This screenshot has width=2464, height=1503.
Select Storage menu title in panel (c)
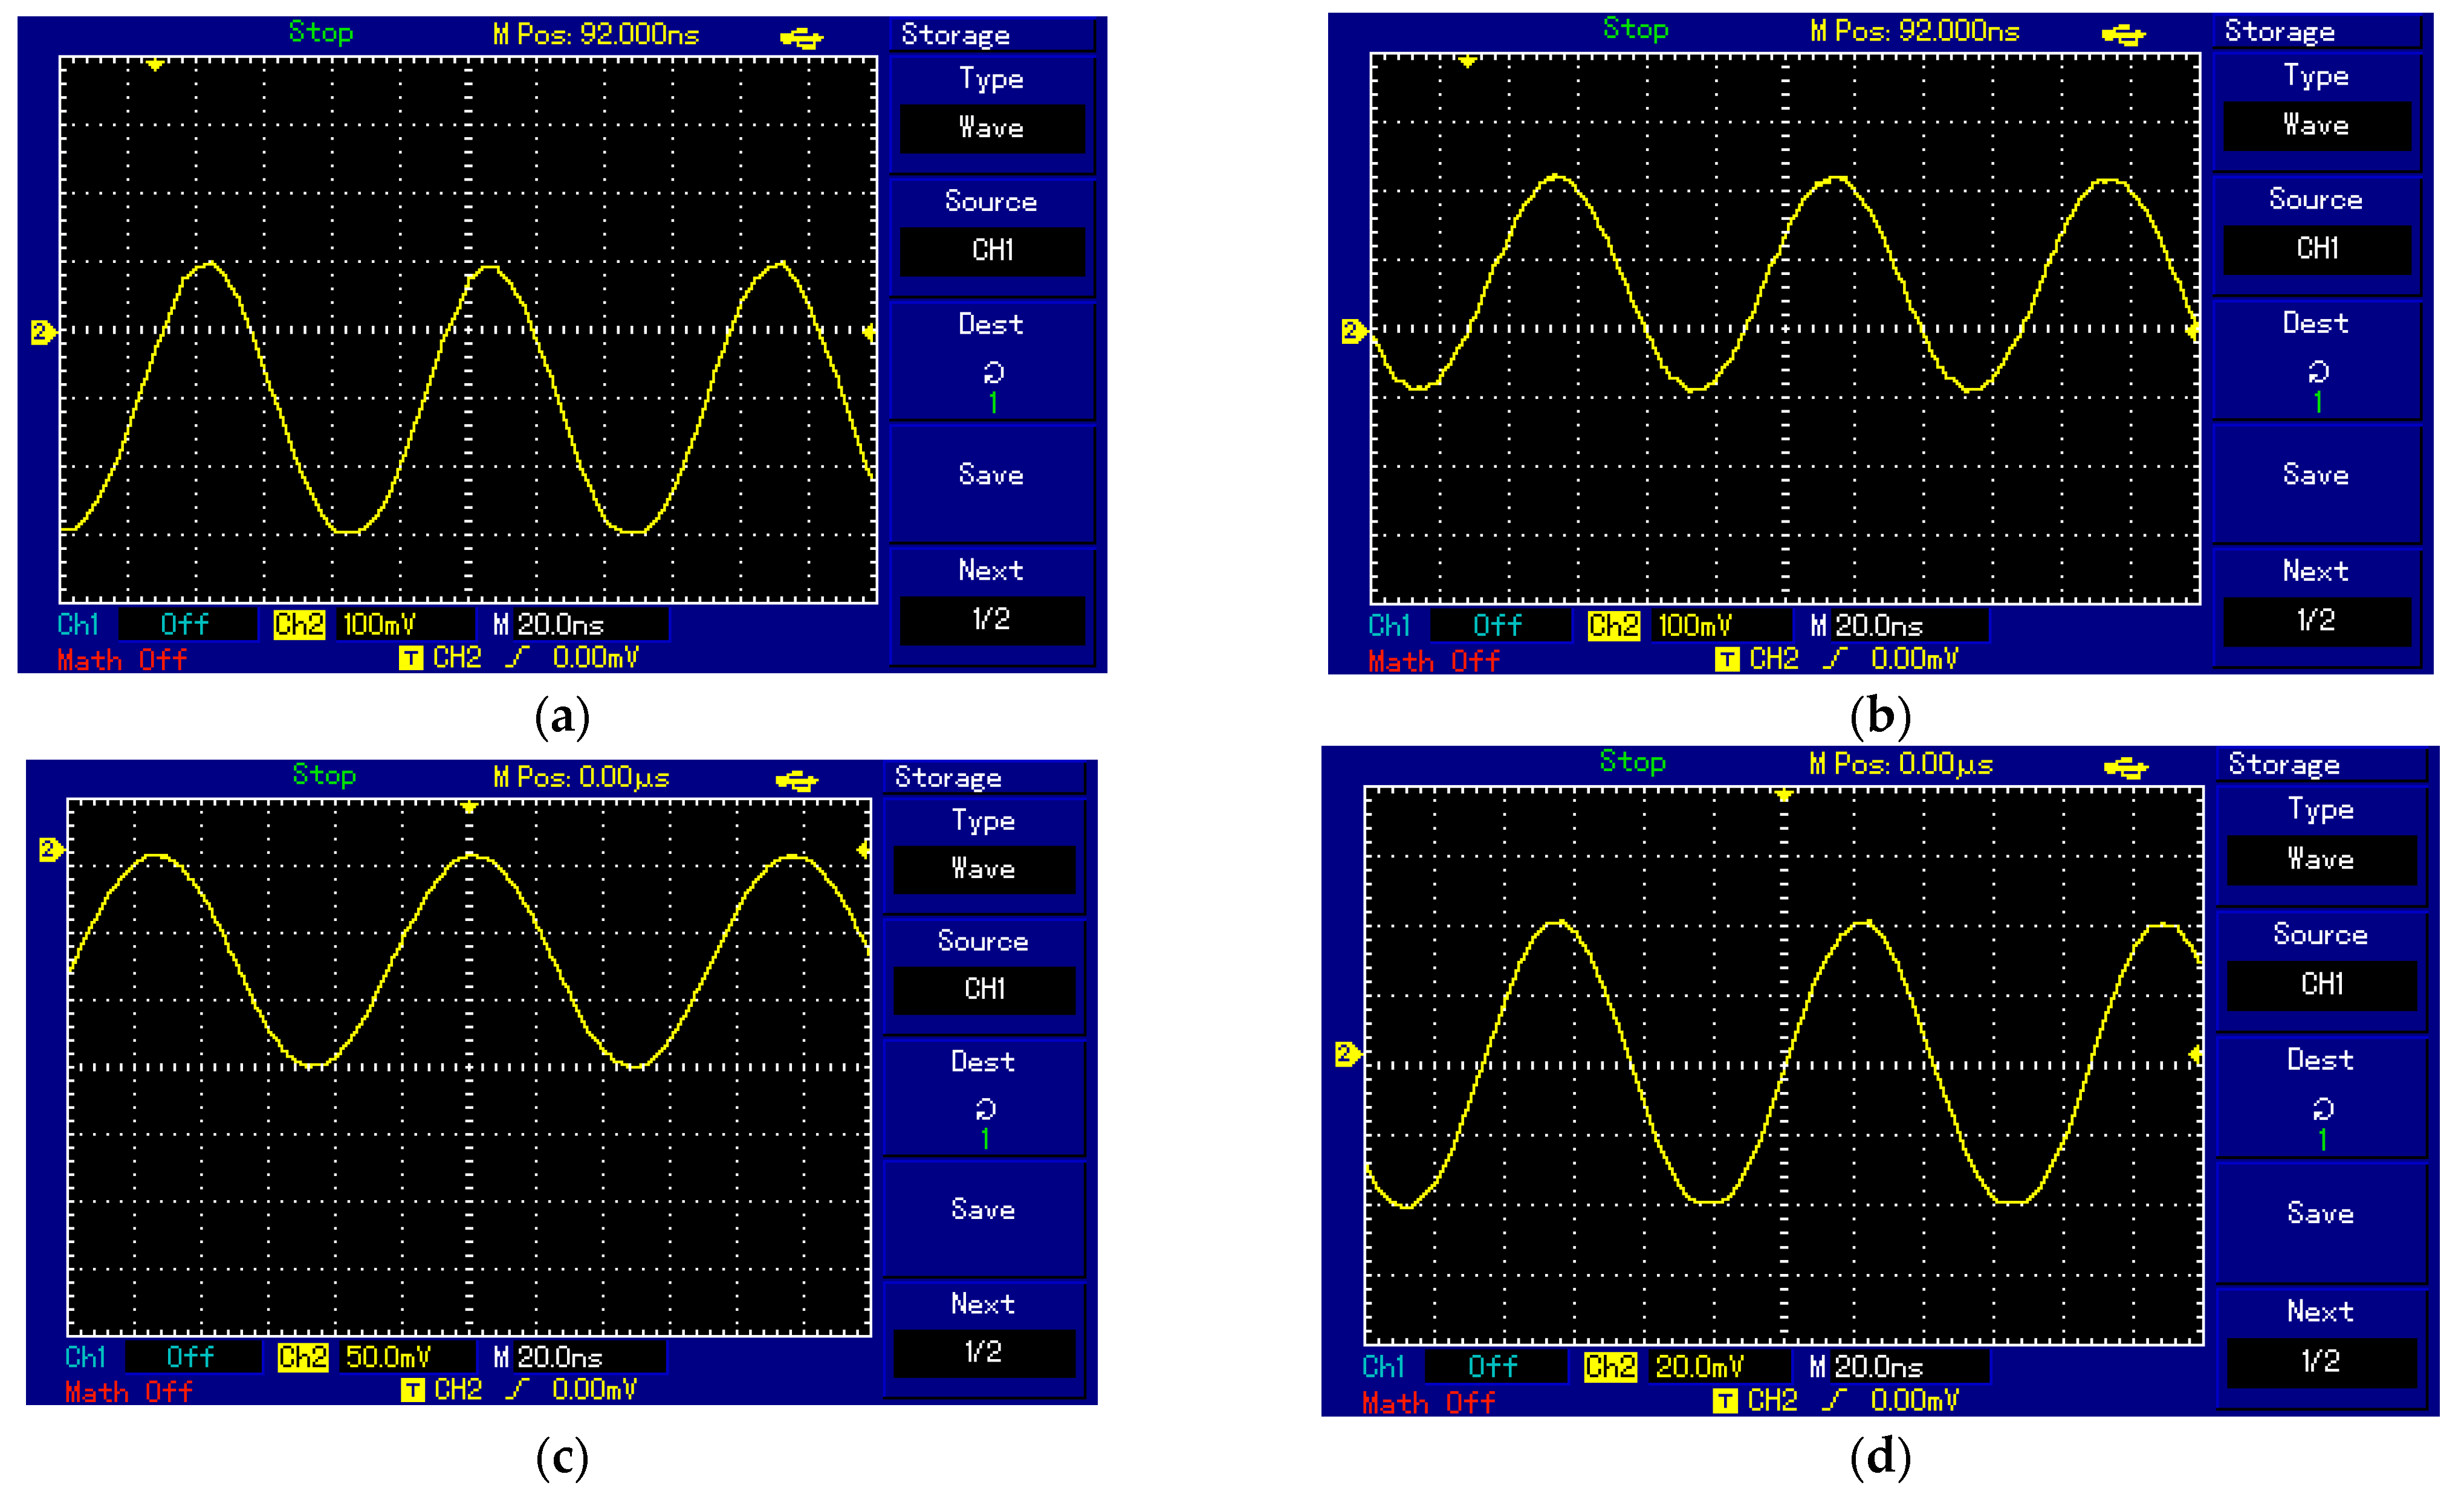tap(948, 778)
